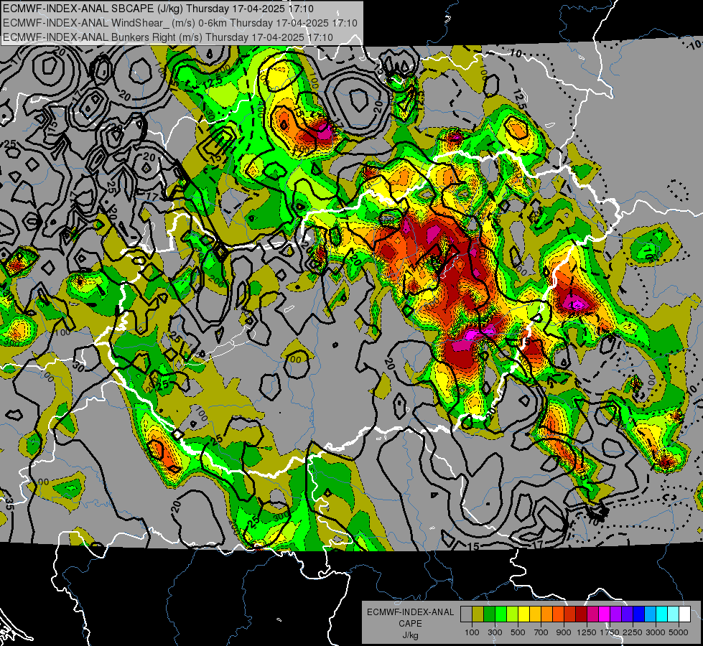Click the violet swatch left of the 2250 tick

[627, 614]
